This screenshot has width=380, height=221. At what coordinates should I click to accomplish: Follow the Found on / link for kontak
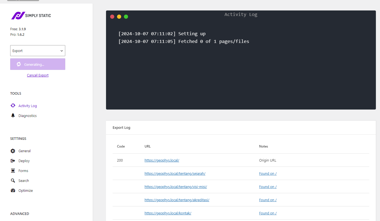tap(268, 213)
